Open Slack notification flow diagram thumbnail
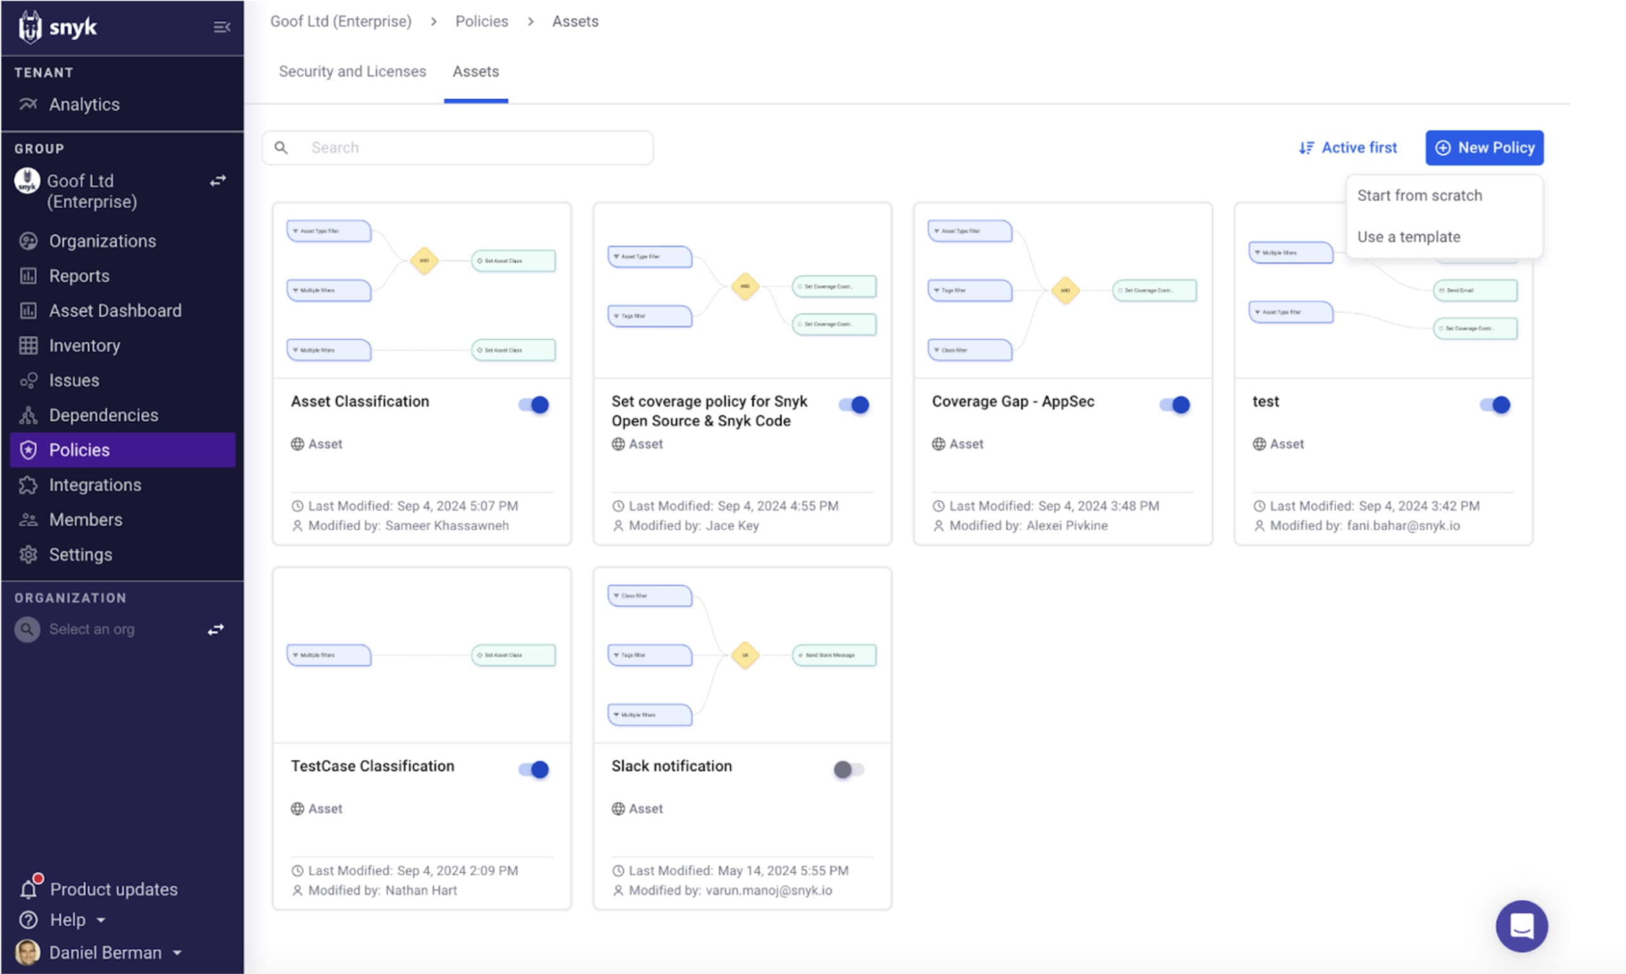The height and width of the screenshot is (974, 1626). pyautogui.click(x=742, y=655)
